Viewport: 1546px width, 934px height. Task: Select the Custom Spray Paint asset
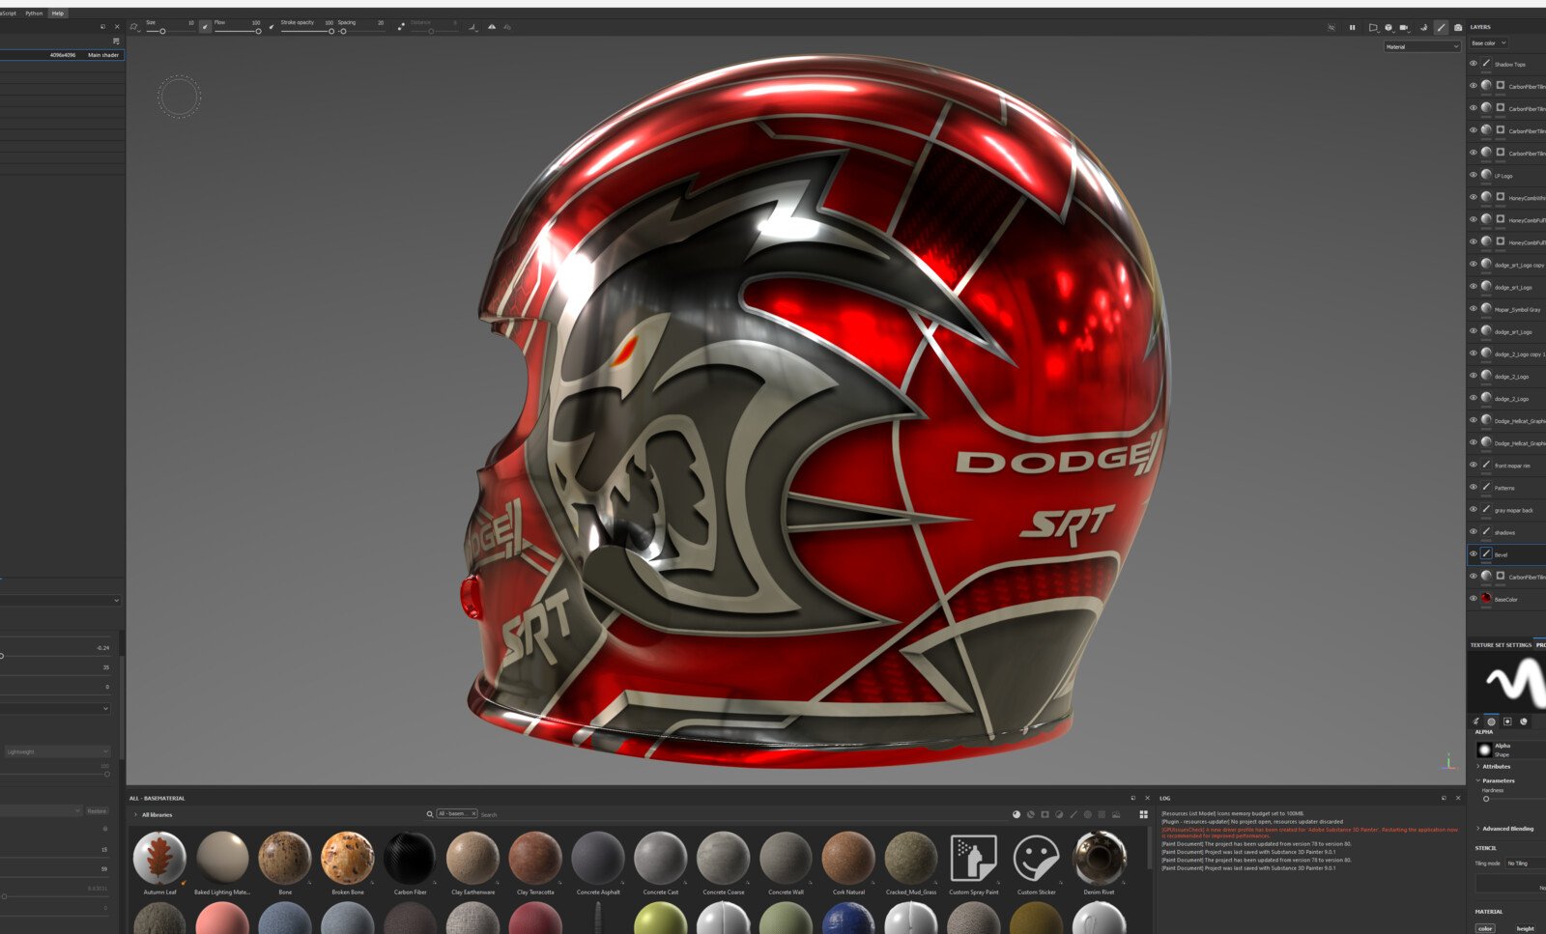[x=973, y=858]
